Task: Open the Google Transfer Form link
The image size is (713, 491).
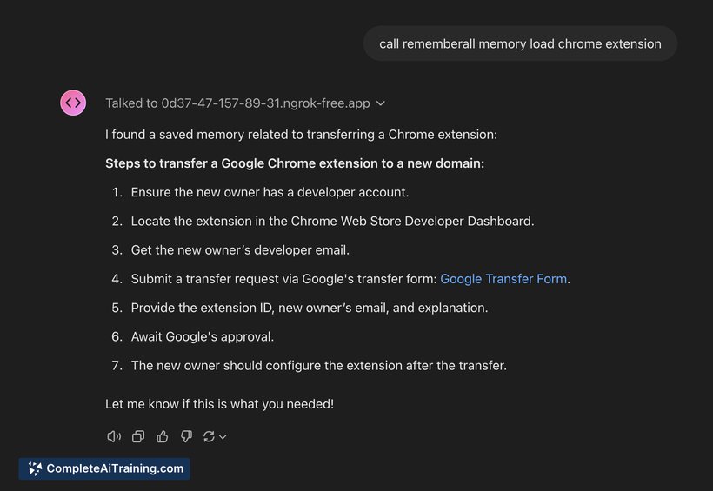Action: click(x=503, y=279)
